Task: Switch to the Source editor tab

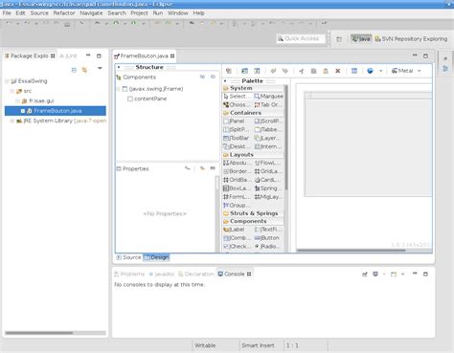Action: (128, 257)
